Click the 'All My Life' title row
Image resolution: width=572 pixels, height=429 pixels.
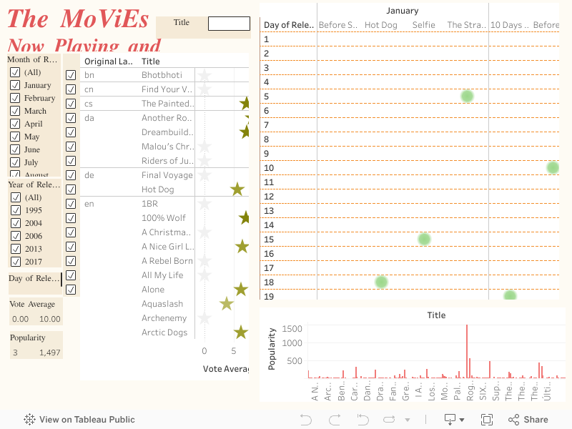coord(162,275)
